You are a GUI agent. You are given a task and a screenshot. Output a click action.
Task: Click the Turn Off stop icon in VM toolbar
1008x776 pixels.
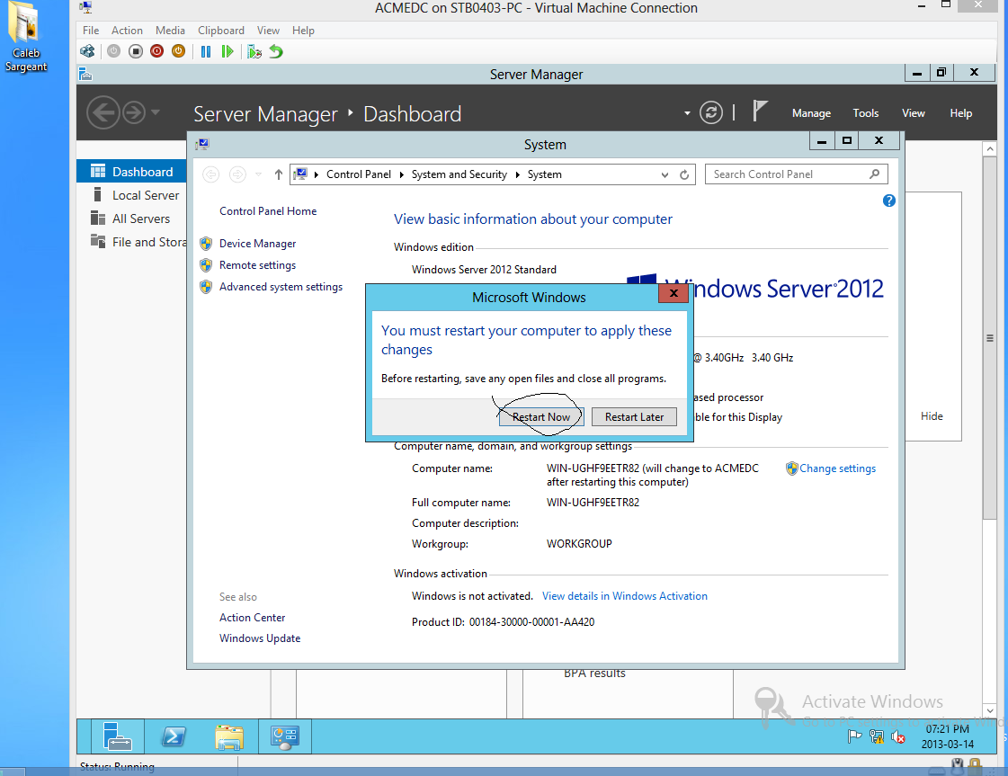[x=136, y=51]
